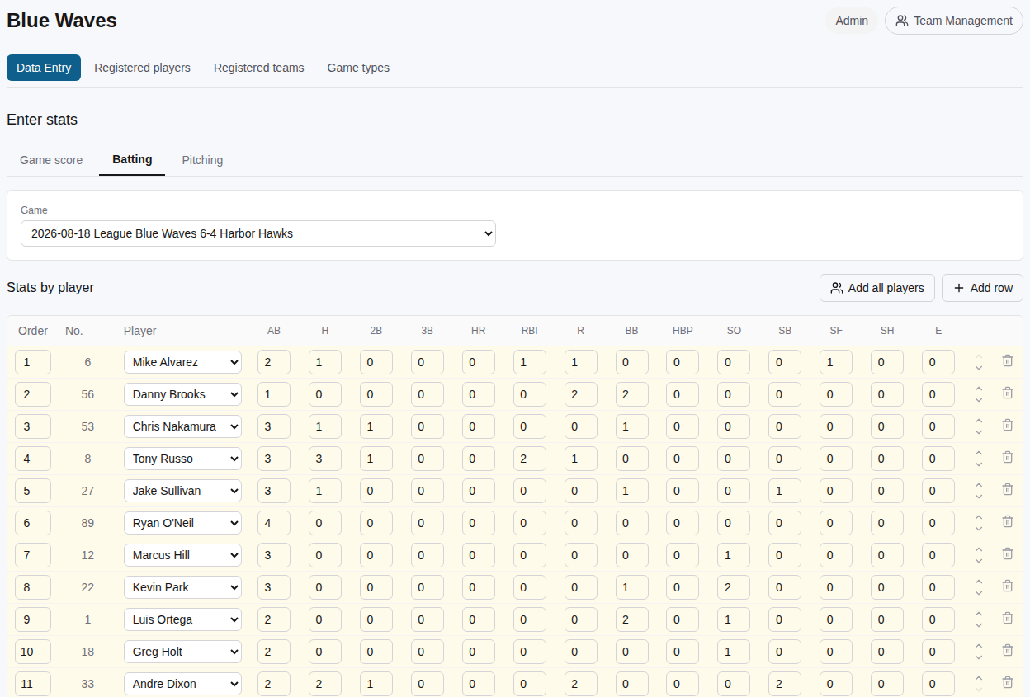Move Danny Brooks row up

[979, 389]
